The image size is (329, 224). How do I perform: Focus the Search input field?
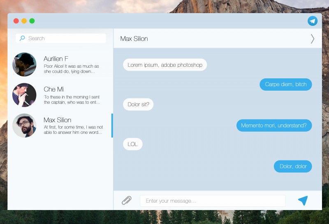(61, 38)
